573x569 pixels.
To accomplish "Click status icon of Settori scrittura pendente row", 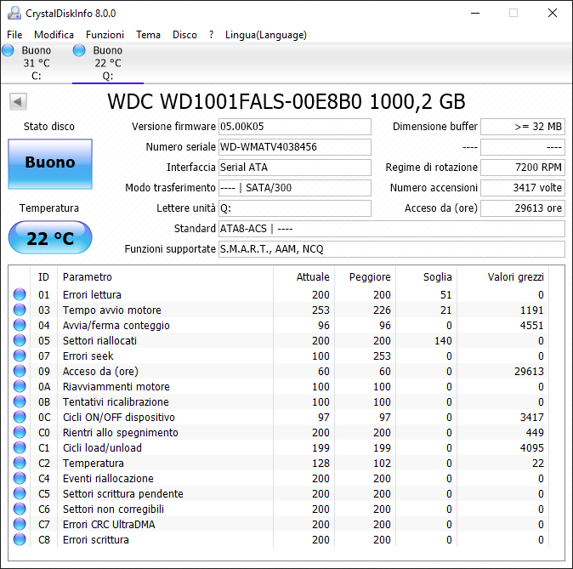I will click(x=20, y=493).
